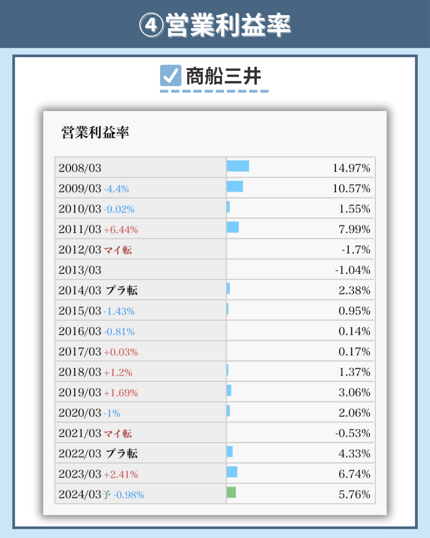430x538 pixels.
Task: Click the 2012/03 マイ転 label
Action: click(x=95, y=250)
